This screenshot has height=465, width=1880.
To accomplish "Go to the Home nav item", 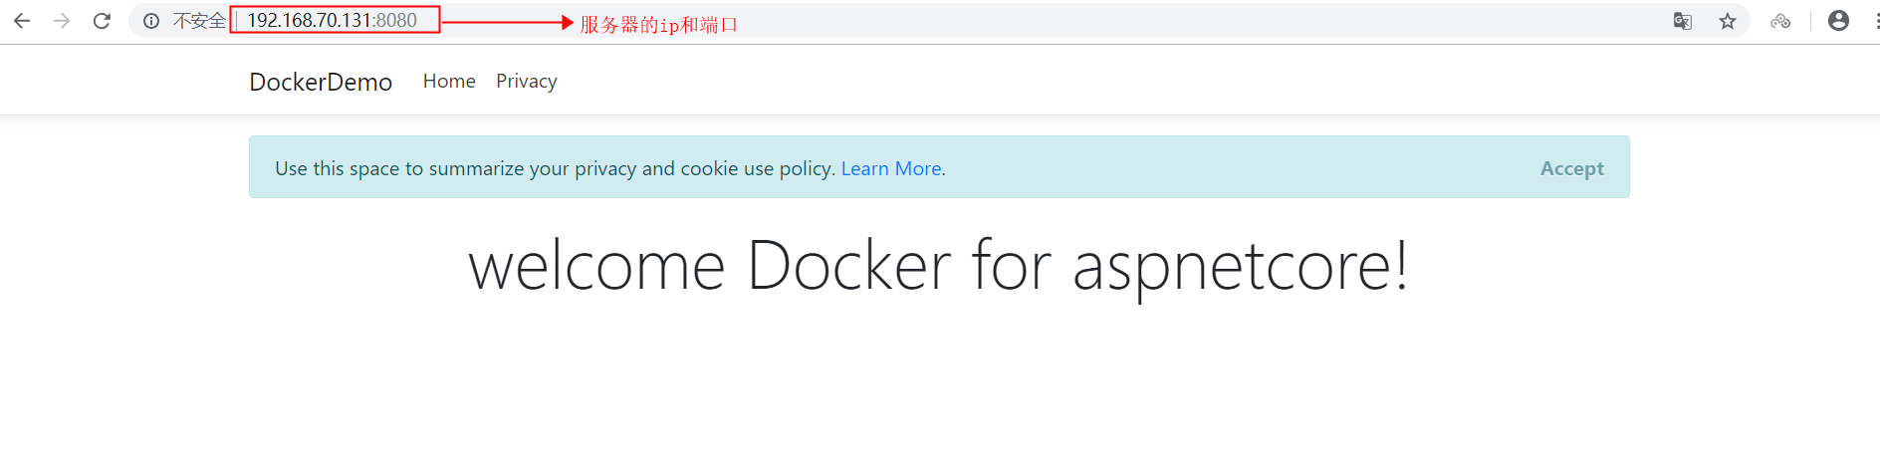I will coord(449,81).
